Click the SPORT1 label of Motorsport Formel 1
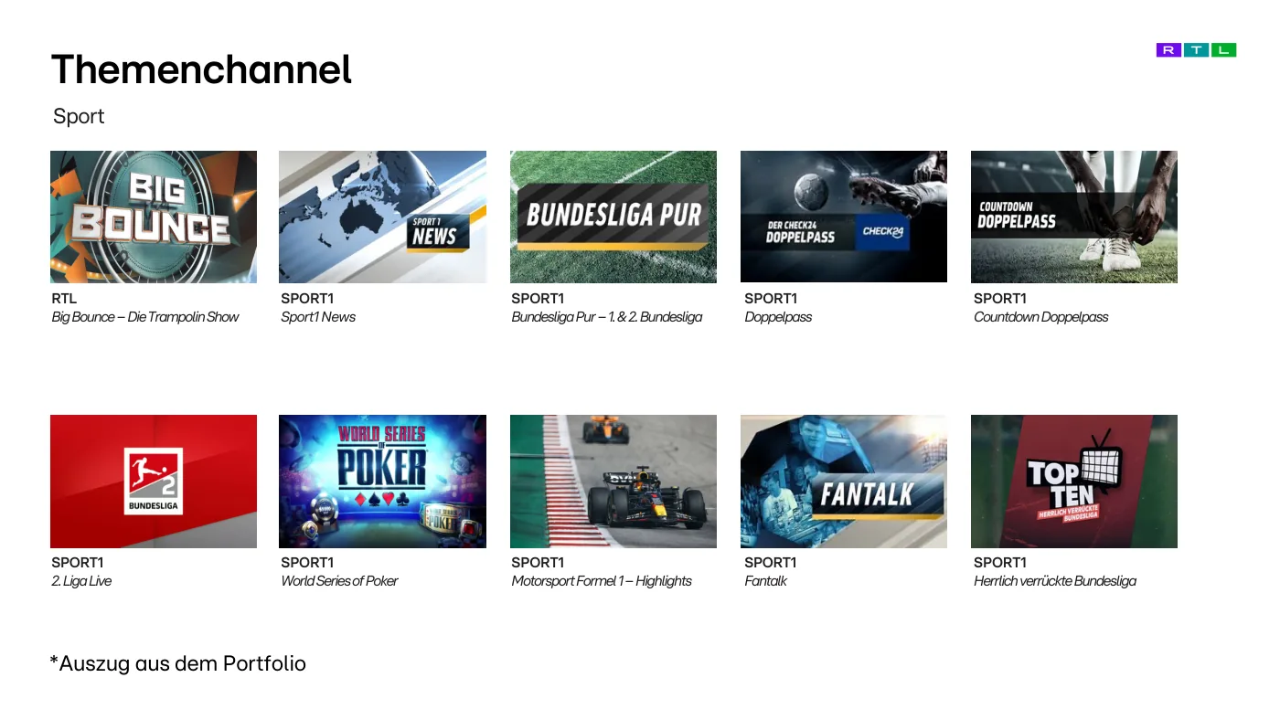1280x720 pixels. (538, 563)
